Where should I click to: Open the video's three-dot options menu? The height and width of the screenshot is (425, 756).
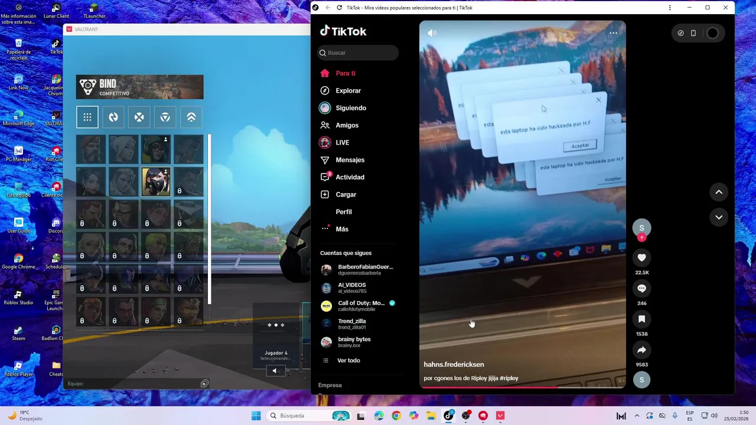tap(613, 33)
